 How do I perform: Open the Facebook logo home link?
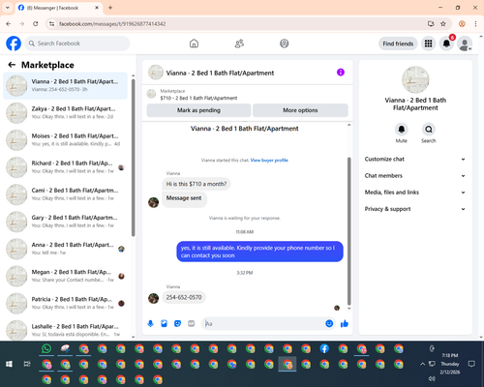pos(14,44)
